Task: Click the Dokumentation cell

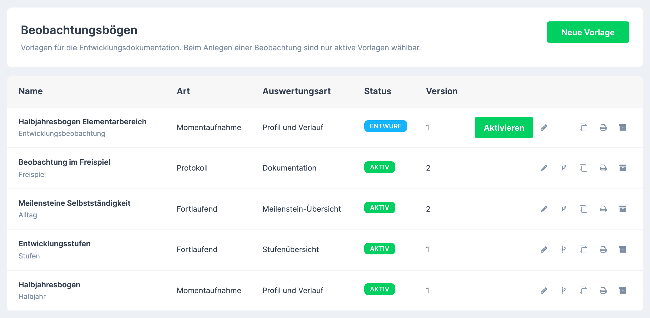Action: [x=289, y=168]
